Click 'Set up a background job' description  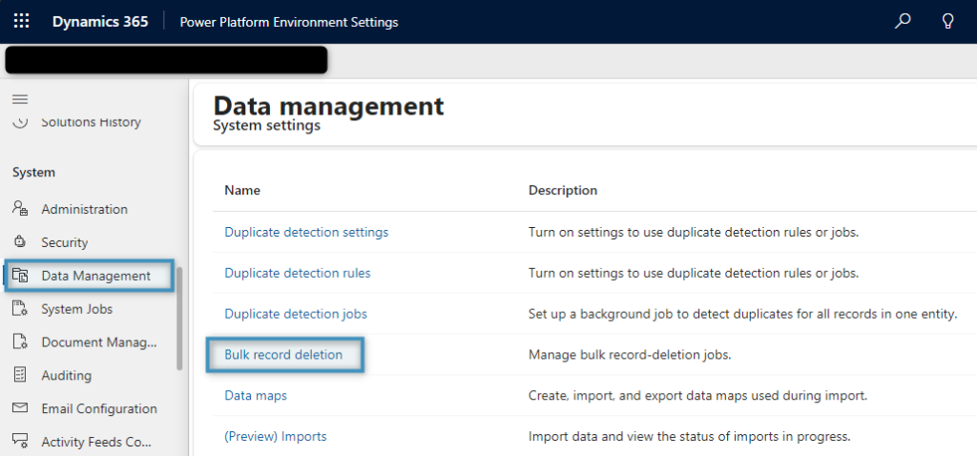click(x=742, y=314)
